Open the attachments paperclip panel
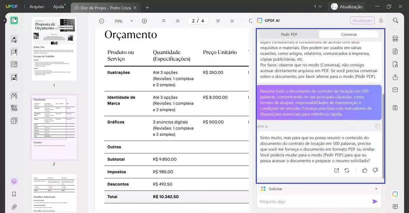 pyautogui.click(x=14, y=207)
